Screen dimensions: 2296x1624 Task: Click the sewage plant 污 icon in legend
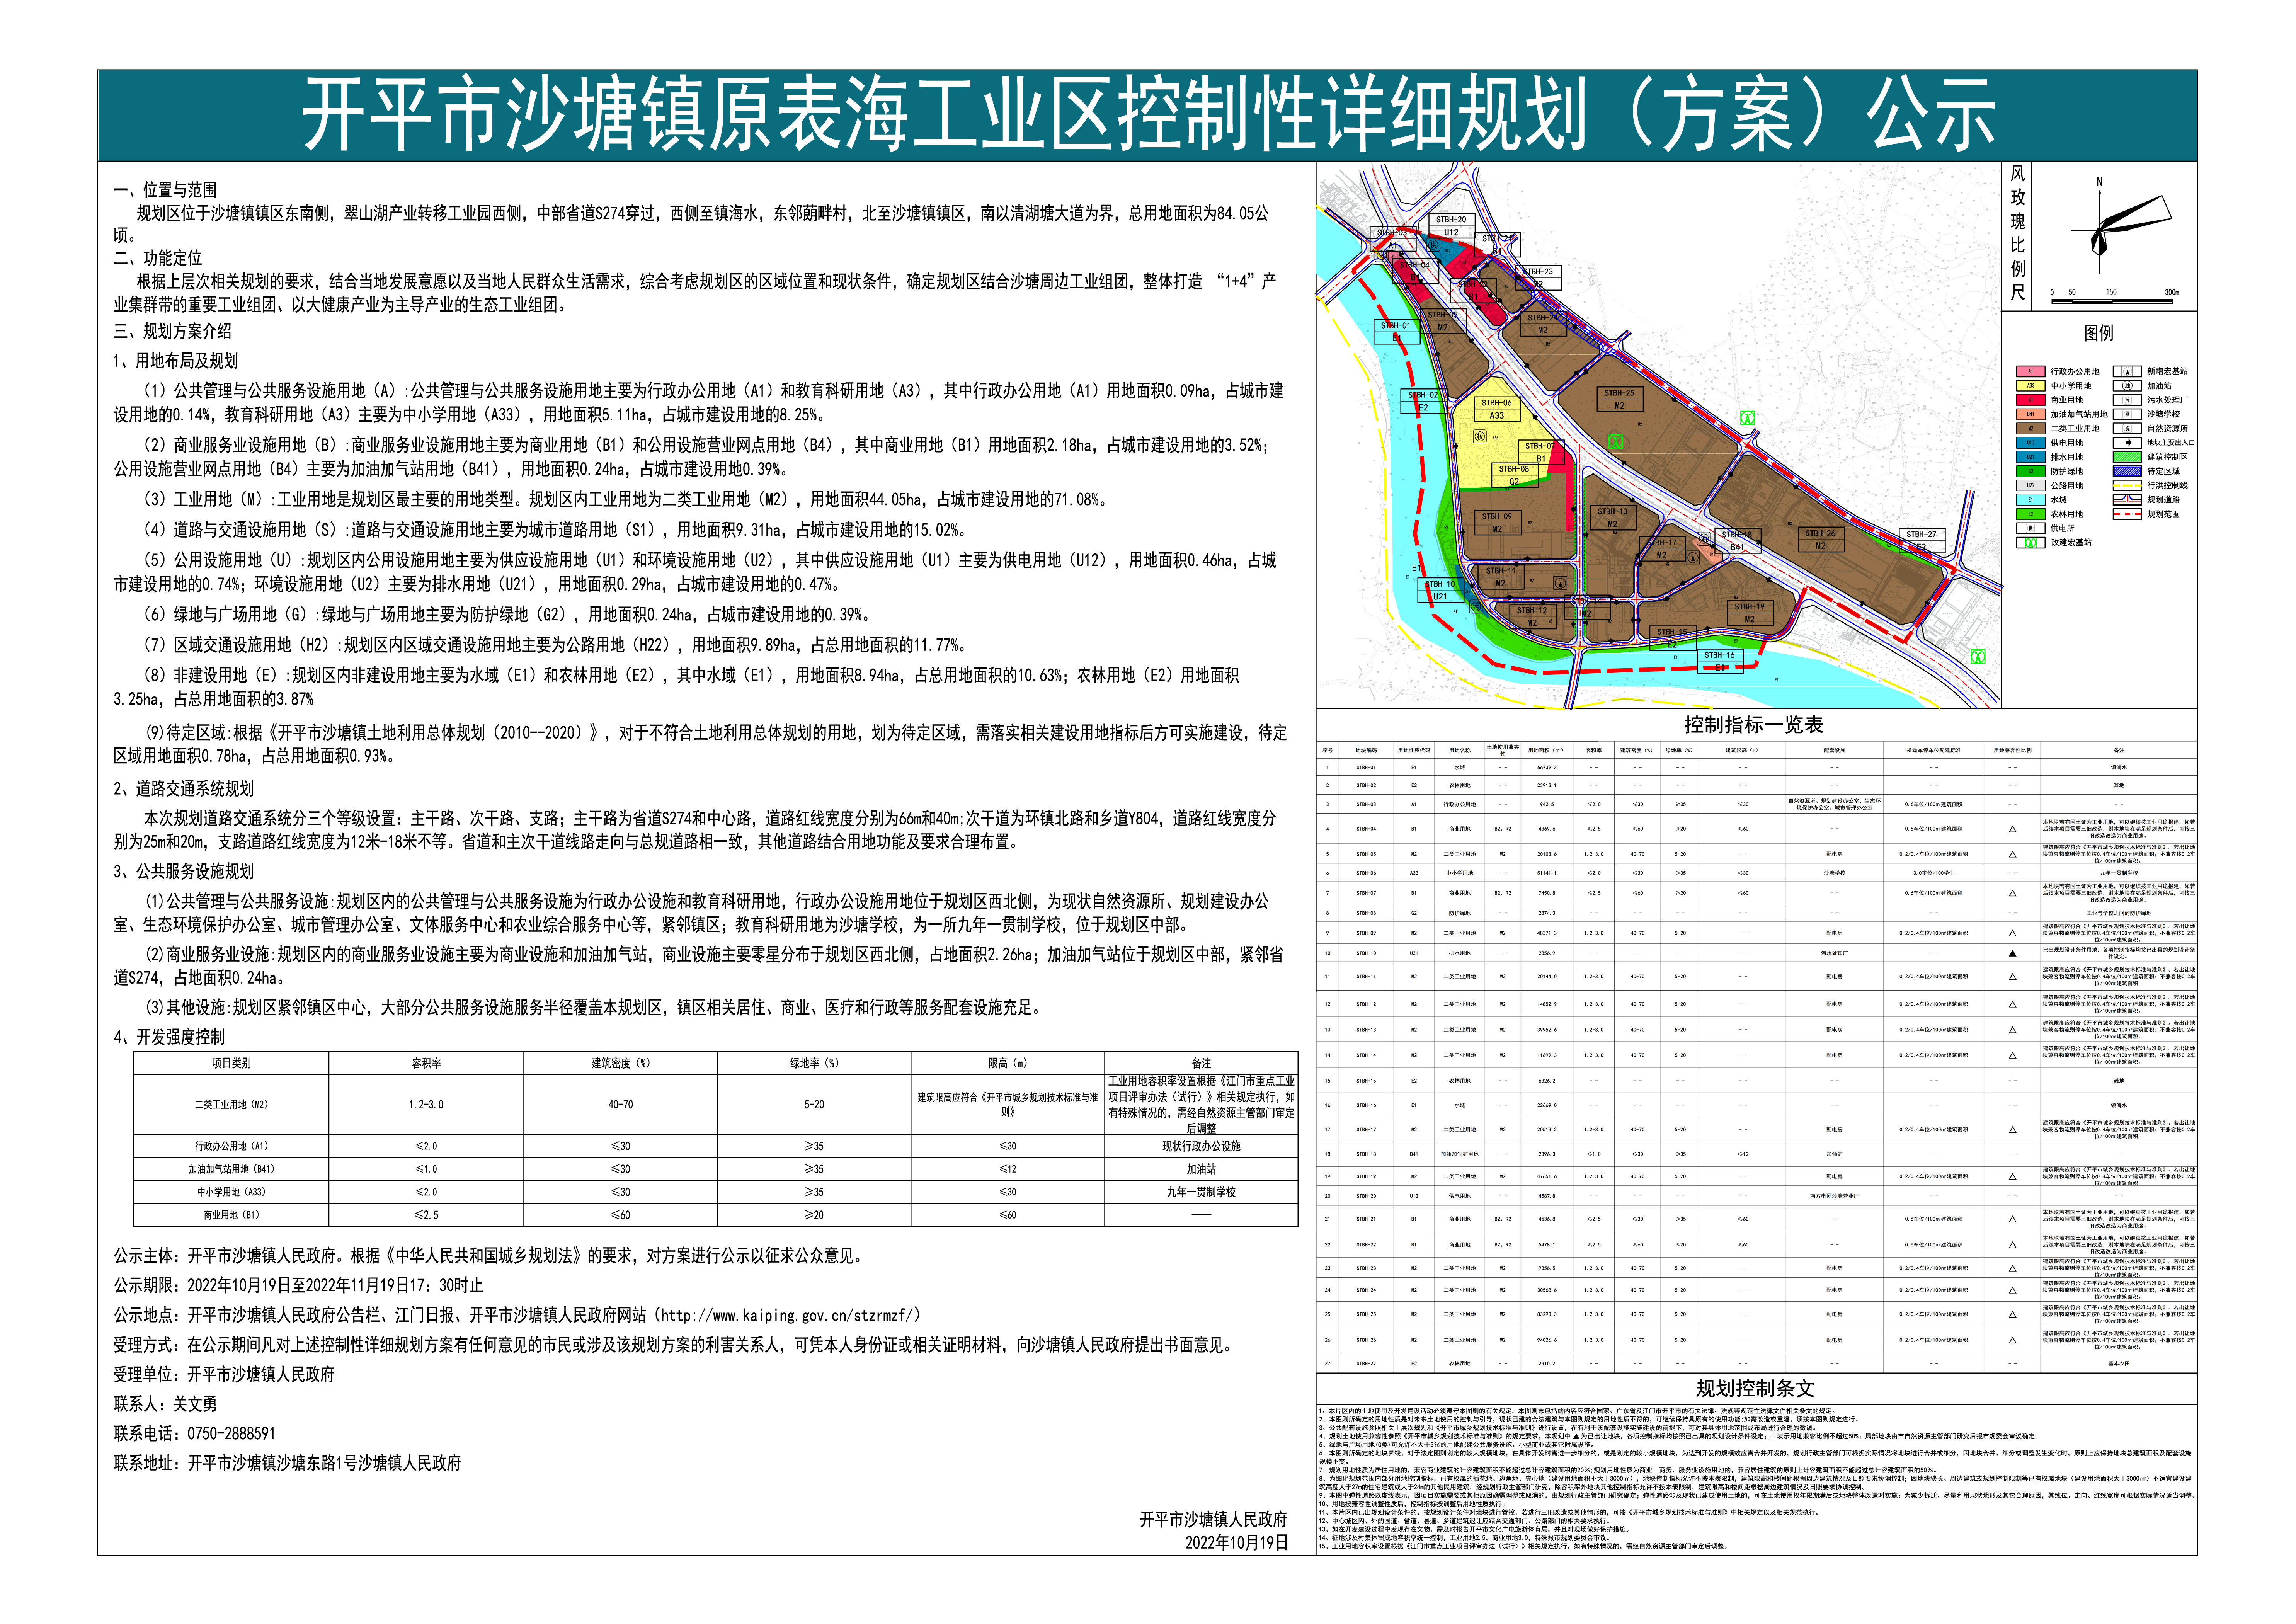[2127, 400]
